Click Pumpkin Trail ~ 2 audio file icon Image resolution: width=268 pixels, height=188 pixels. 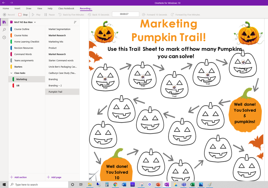243,62
